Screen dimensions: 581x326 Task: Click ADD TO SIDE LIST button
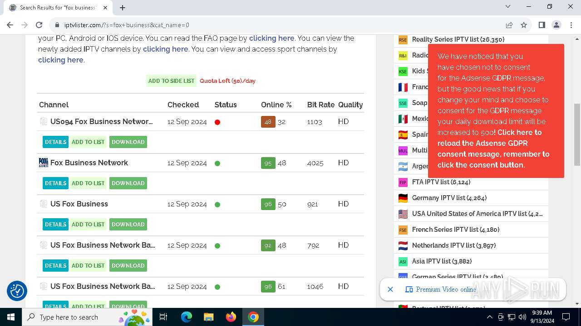tap(171, 81)
